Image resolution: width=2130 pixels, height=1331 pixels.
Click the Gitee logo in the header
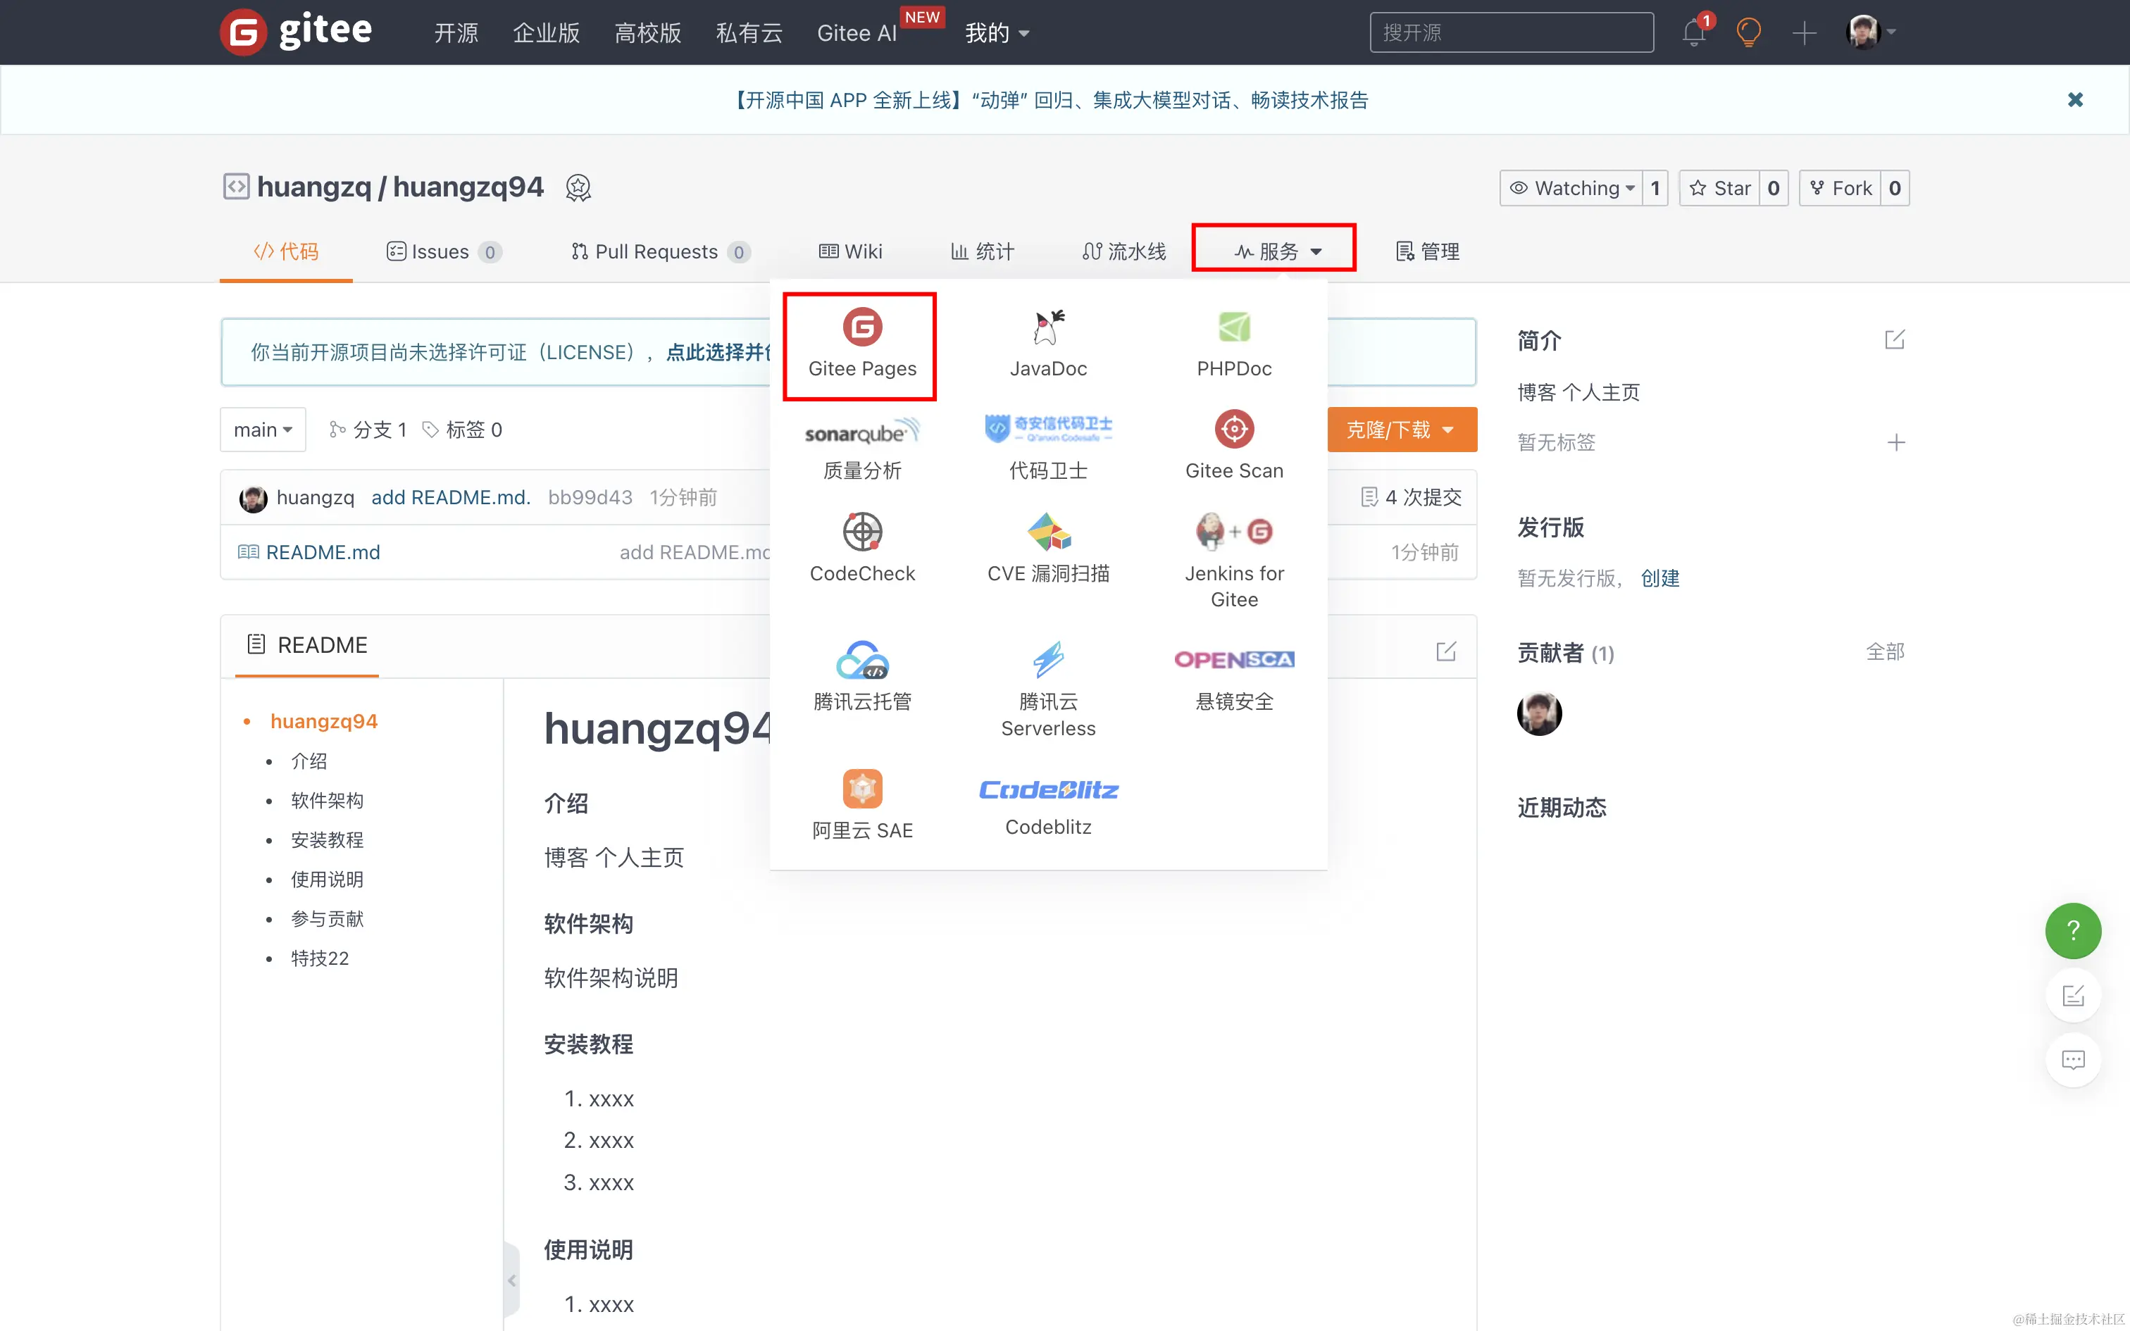(x=296, y=32)
